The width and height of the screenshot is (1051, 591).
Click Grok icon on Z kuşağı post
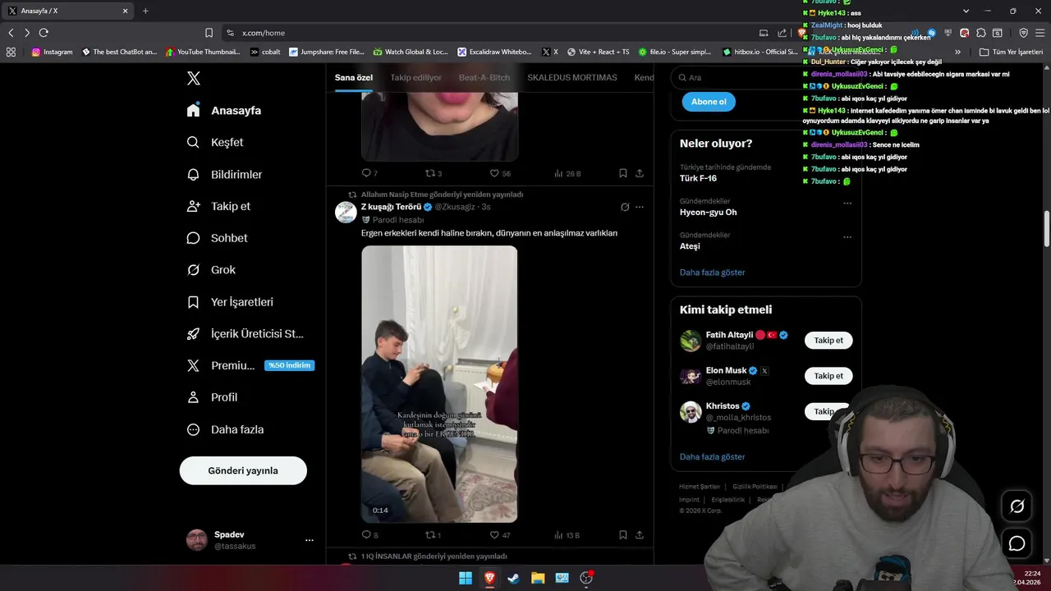(x=625, y=207)
